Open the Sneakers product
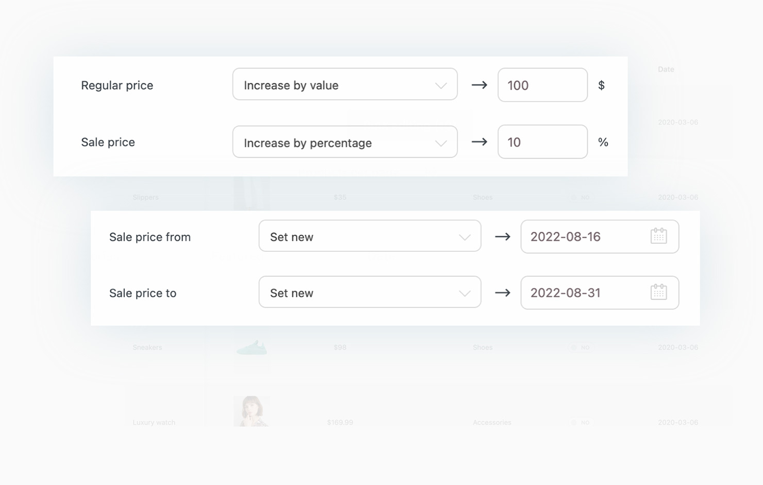 (x=147, y=348)
